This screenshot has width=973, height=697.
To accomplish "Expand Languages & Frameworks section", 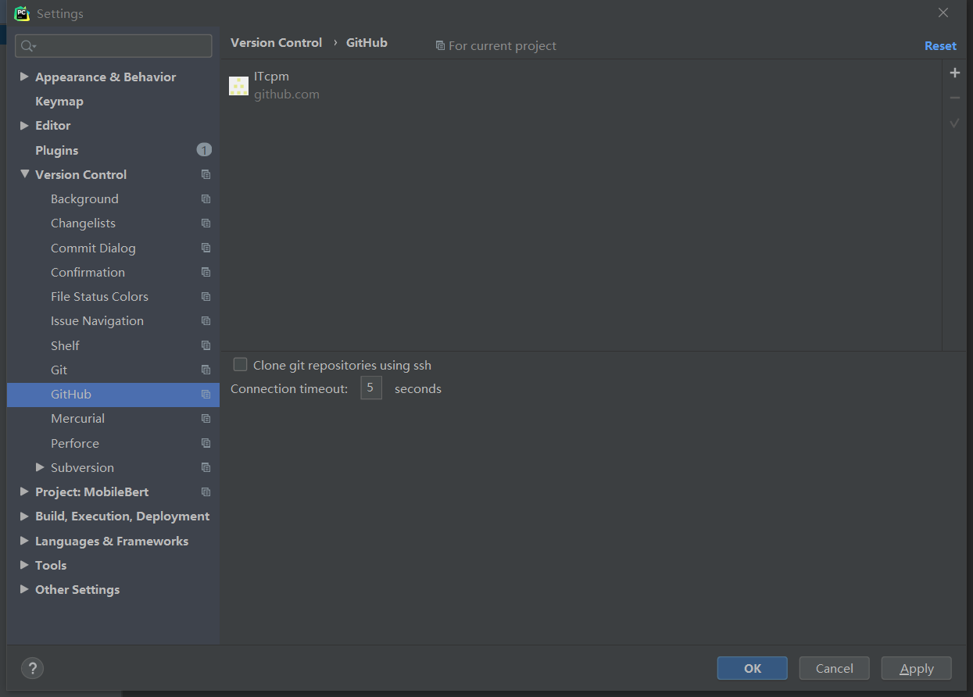I will coord(24,541).
